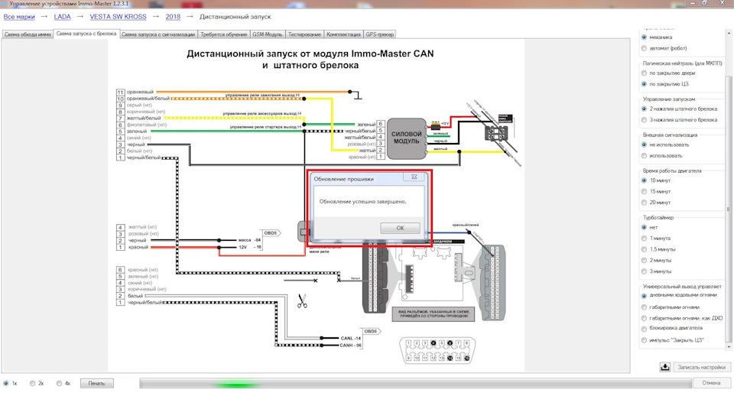The width and height of the screenshot is (734, 393).
Task: Open the Схема запуска с сигнализации tab
Action: tap(158, 34)
